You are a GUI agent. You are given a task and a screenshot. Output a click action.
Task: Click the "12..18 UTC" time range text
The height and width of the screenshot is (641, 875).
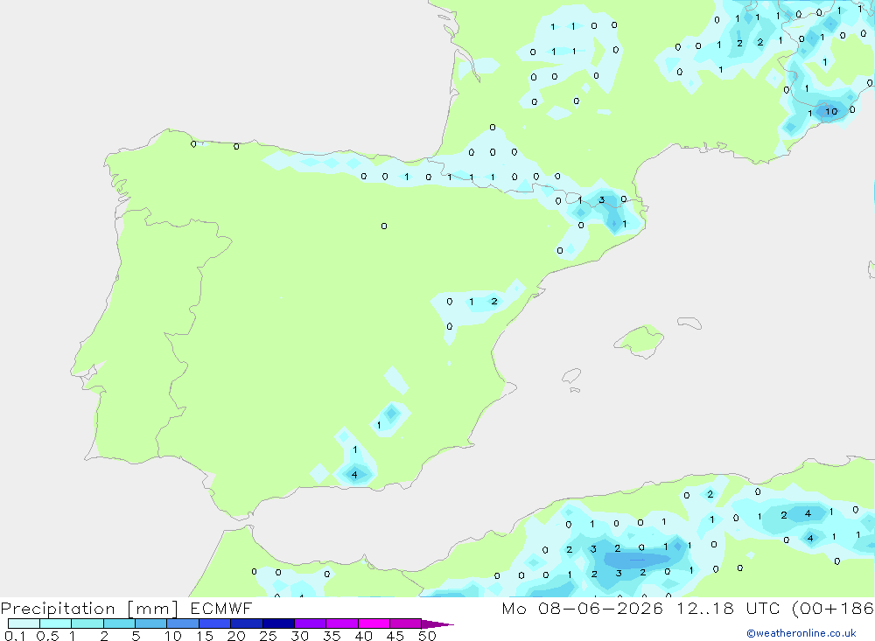coord(728,608)
